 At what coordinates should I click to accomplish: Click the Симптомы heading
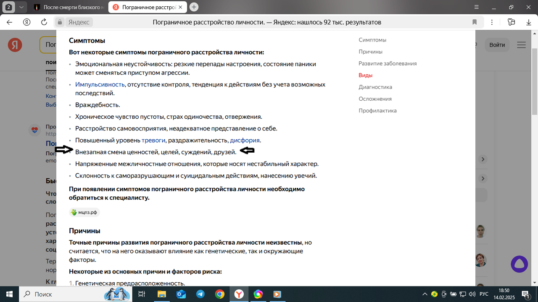(87, 41)
